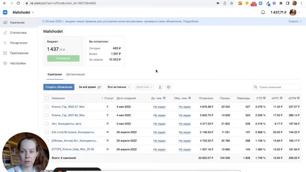Open Ретаргетинг in sidebar
Image resolution: width=306 pixels, height=172 pixels.
click(19, 43)
